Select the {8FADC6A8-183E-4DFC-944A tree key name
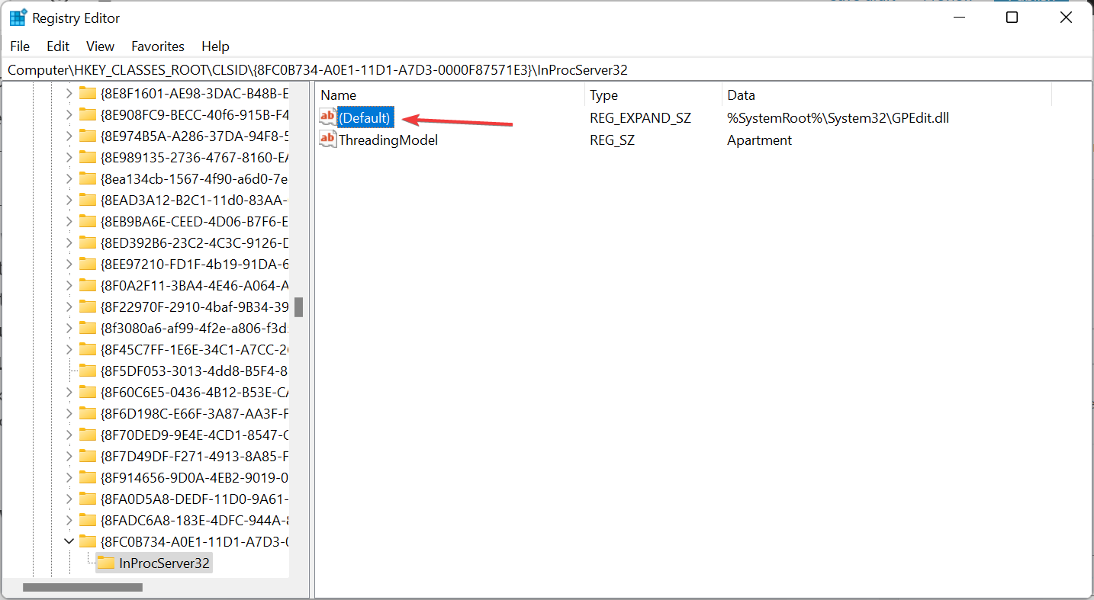The image size is (1094, 600). click(x=195, y=521)
